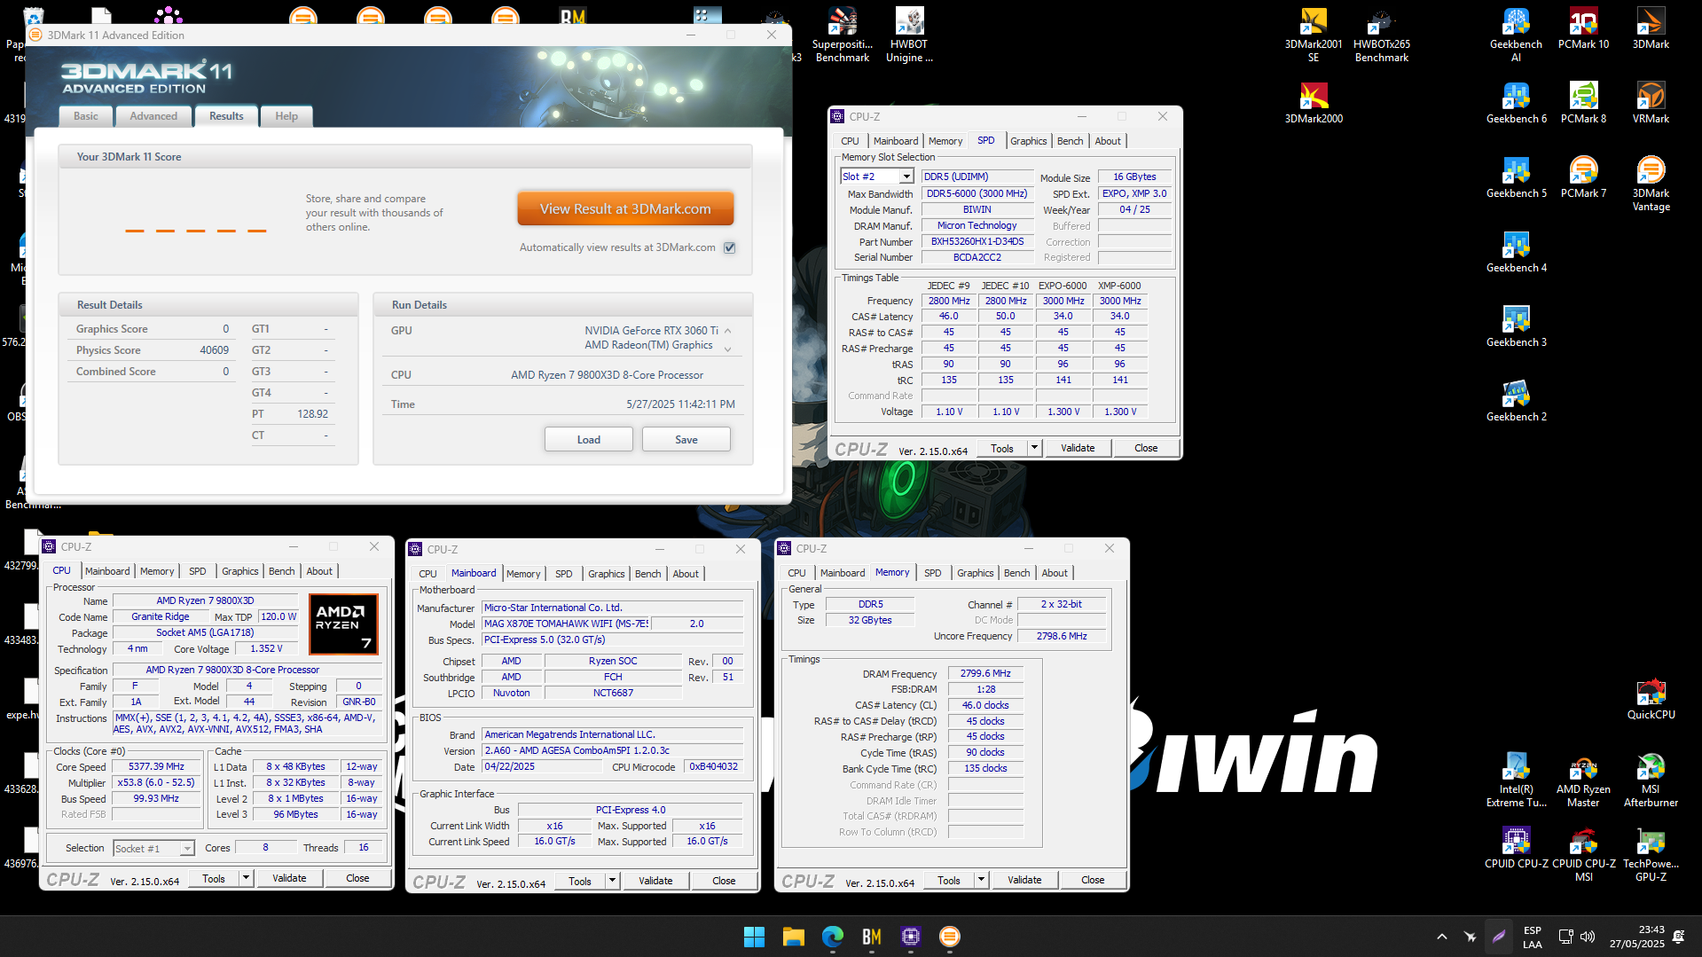Launch the 3DMark2000 desktop icon
The width and height of the screenshot is (1702, 957).
pos(1314,103)
